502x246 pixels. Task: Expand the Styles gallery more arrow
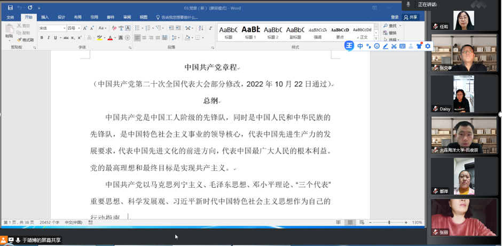(x=377, y=37)
